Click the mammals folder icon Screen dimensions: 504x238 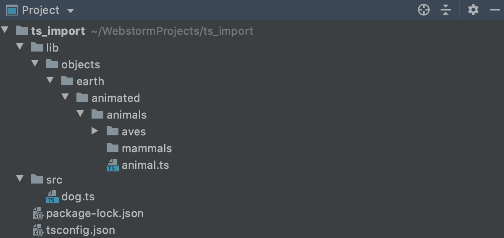[112, 148]
